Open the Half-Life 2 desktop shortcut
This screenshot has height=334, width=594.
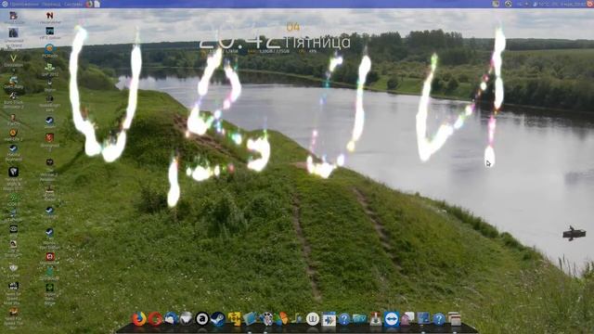tap(13, 135)
